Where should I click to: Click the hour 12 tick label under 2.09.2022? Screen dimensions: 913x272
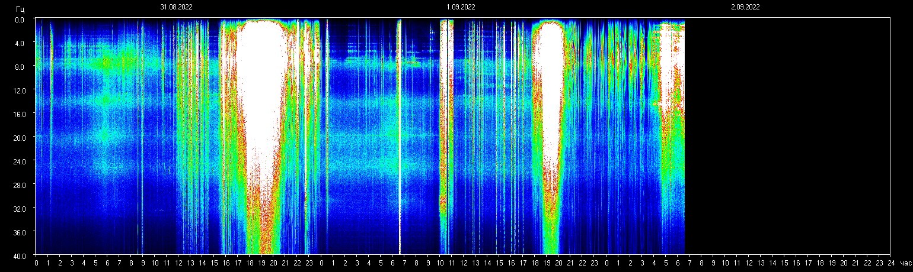point(749,263)
